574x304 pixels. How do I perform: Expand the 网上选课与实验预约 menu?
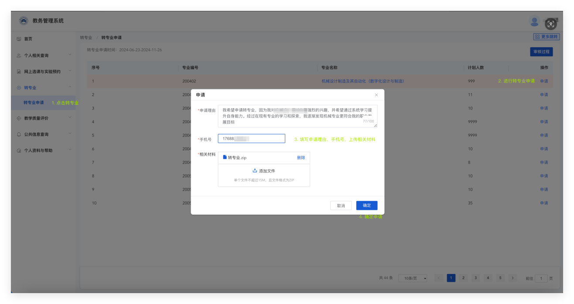[x=70, y=71]
